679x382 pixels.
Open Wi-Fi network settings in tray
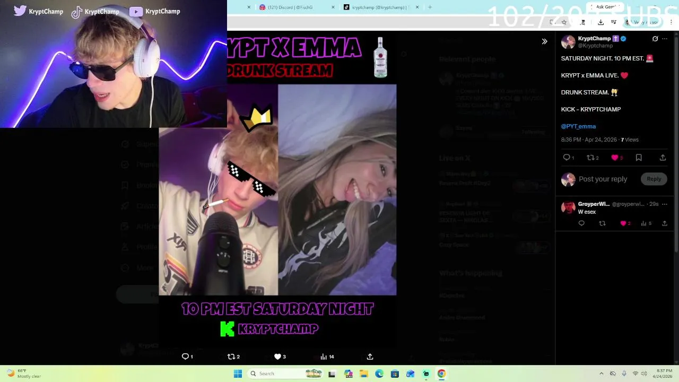coord(635,374)
